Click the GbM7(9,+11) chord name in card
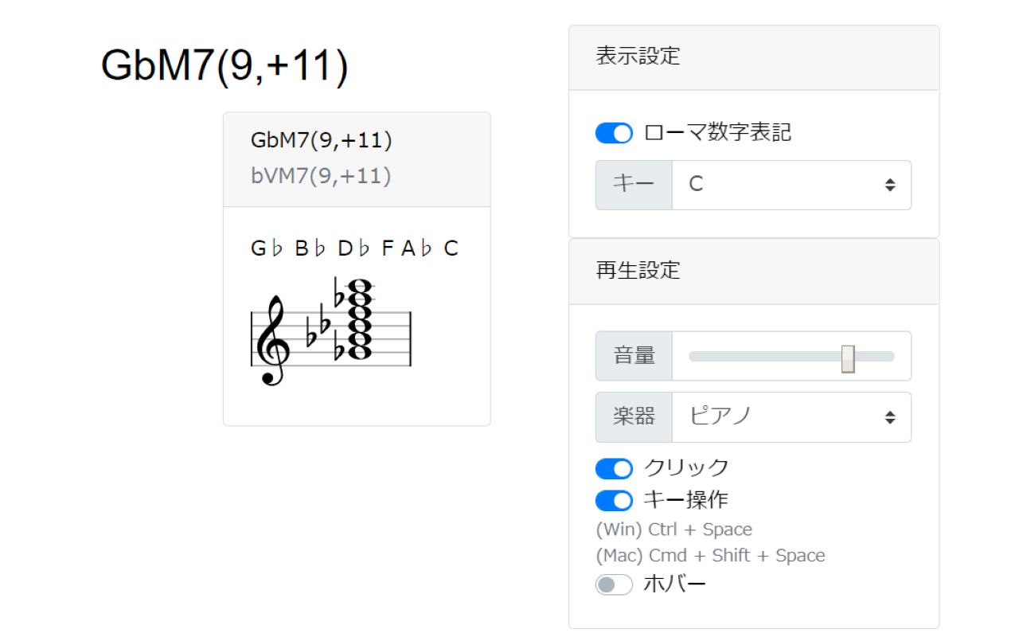The height and width of the screenshot is (637, 1019). (322, 140)
